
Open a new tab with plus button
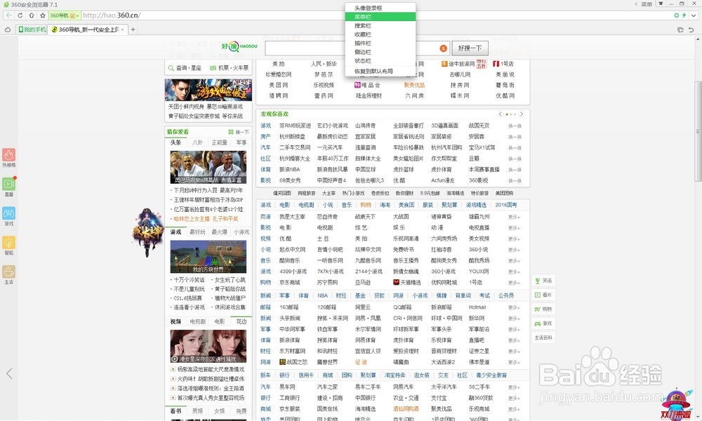pyautogui.click(x=133, y=29)
